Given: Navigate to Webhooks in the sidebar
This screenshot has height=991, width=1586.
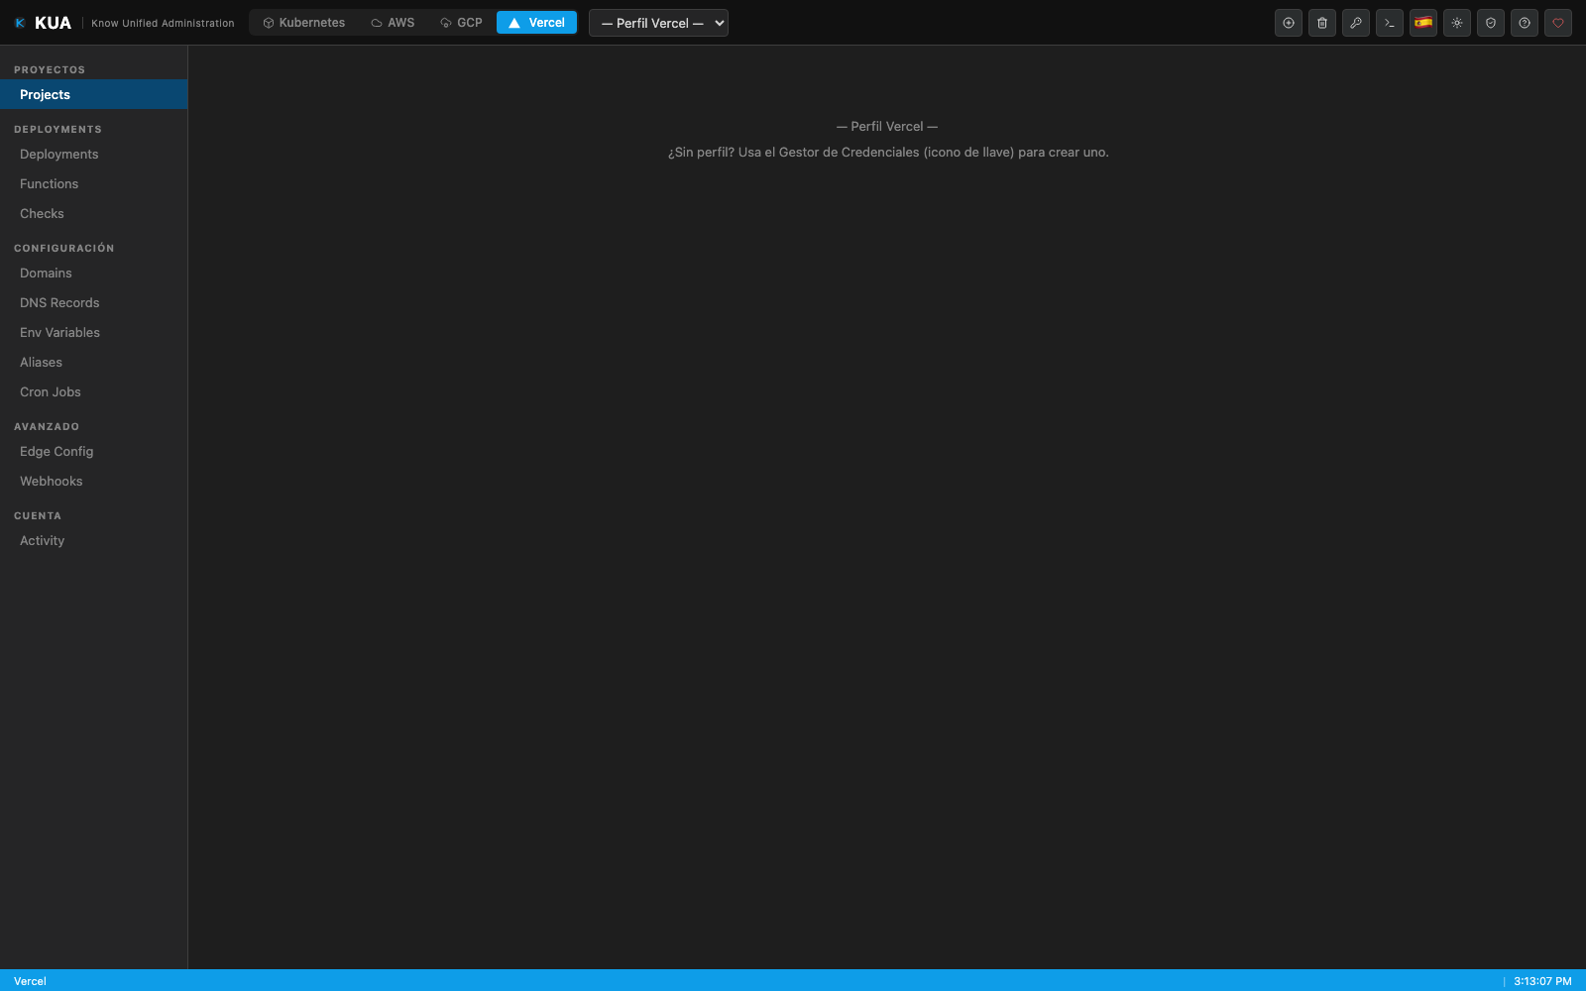Looking at the screenshot, I should pyautogui.click(x=93, y=481).
